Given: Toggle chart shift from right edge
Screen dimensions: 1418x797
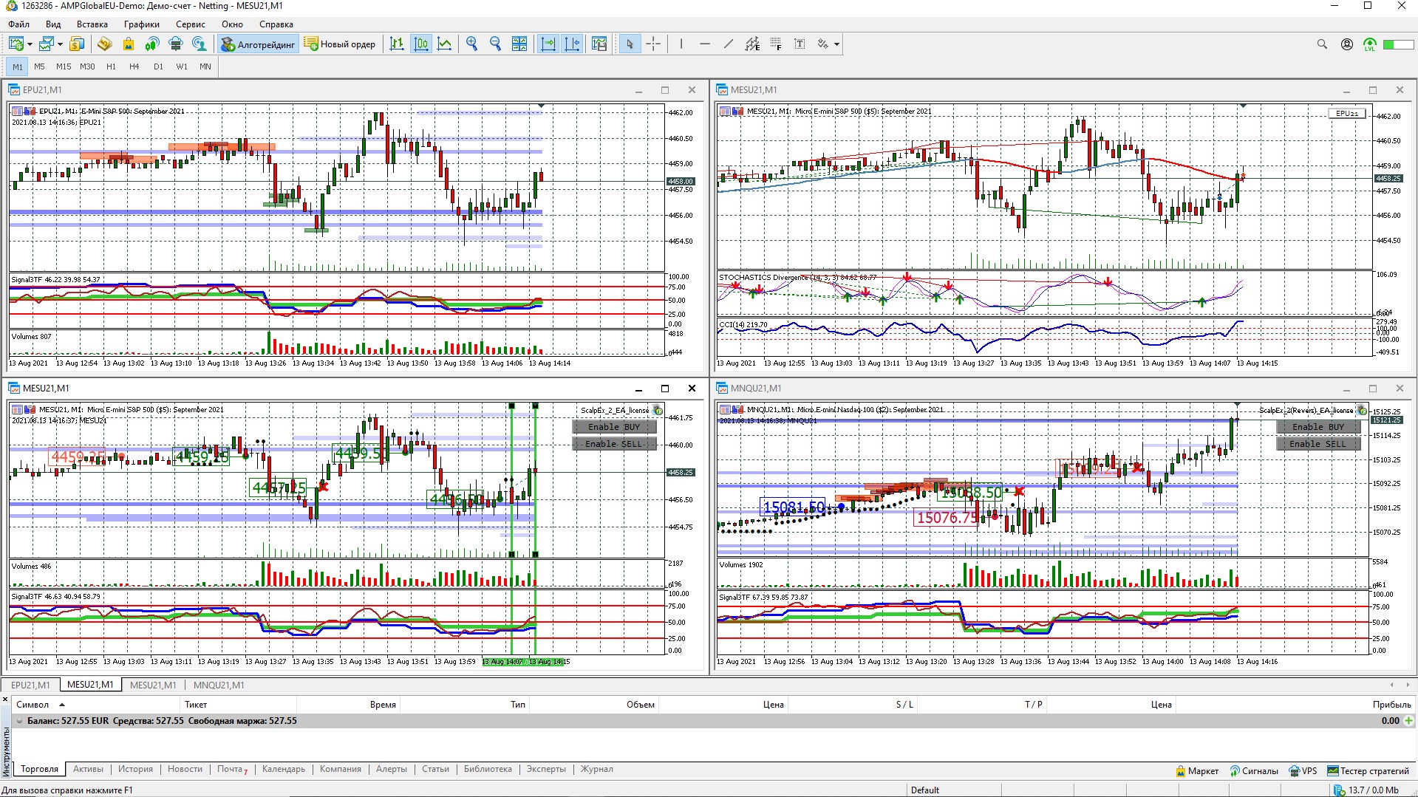Looking at the screenshot, I should click(x=572, y=44).
